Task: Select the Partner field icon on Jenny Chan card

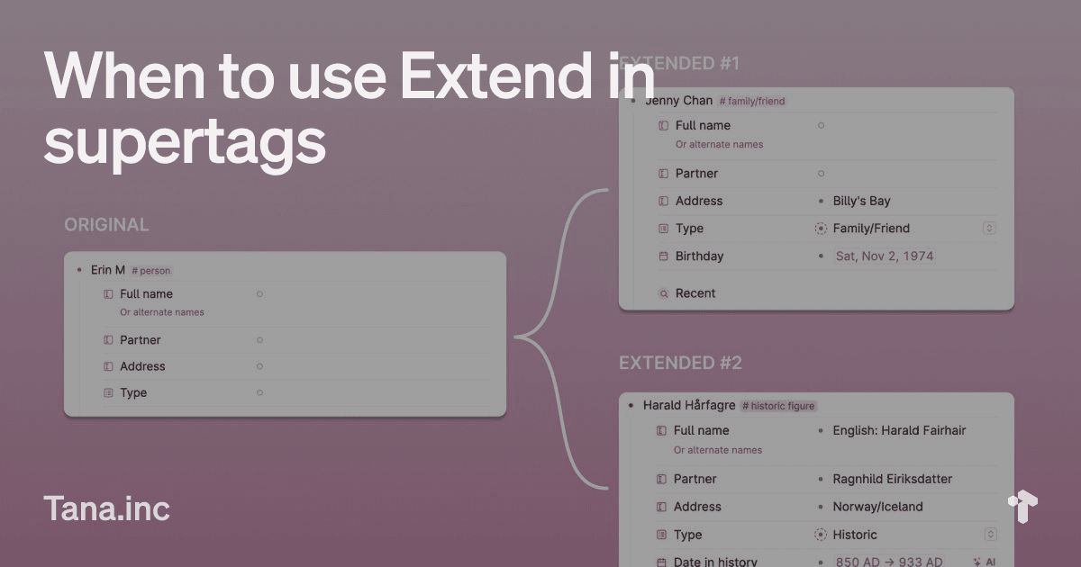Action: (664, 173)
